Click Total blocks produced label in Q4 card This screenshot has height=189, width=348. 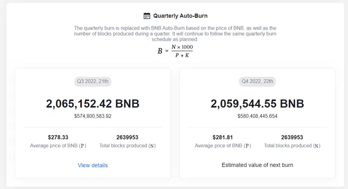pyautogui.click(x=292, y=146)
